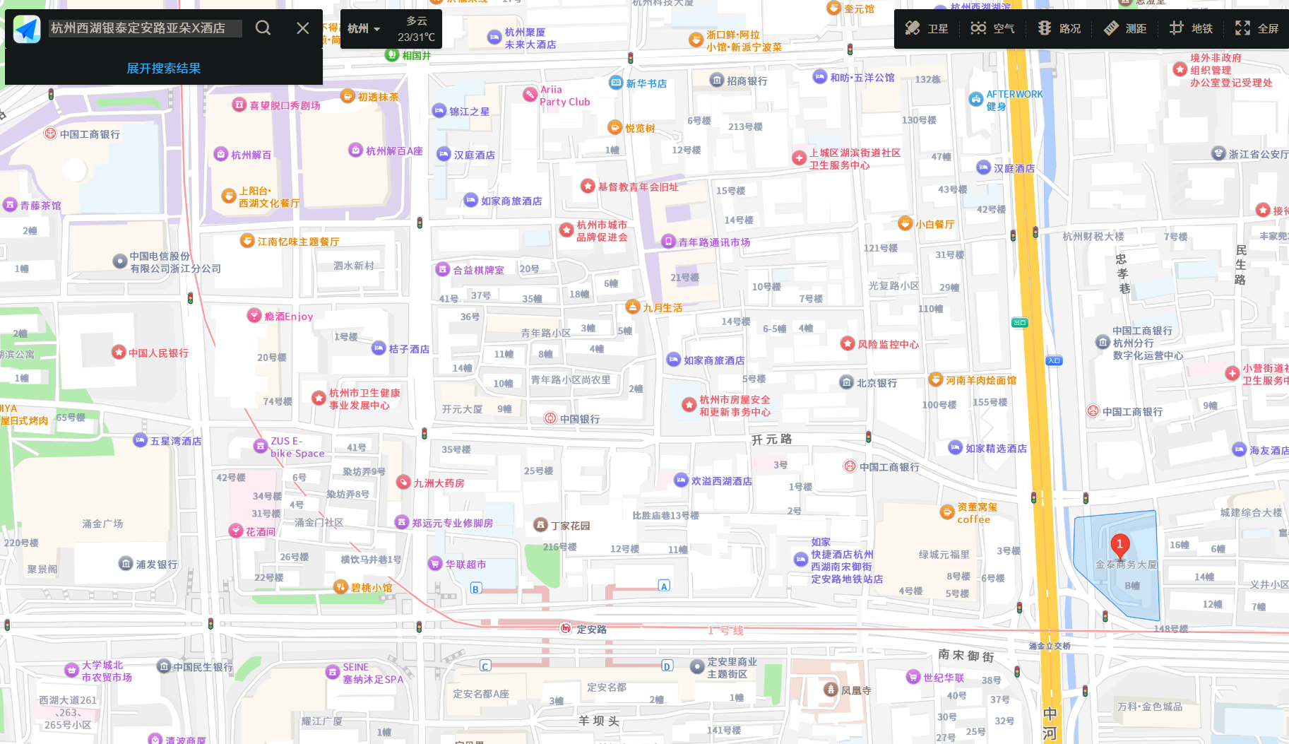
Task: Click the blue paper-plane app logo
Action: [x=27, y=29]
